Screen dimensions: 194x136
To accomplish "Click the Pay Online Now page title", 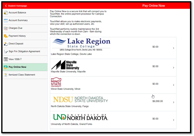I will click(154, 6).
